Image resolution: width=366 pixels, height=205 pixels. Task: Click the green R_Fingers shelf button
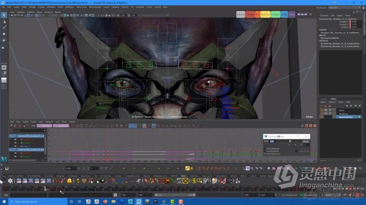pyautogui.click(x=275, y=15)
